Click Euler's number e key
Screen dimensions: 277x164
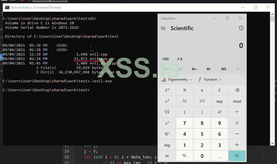point(202,90)
